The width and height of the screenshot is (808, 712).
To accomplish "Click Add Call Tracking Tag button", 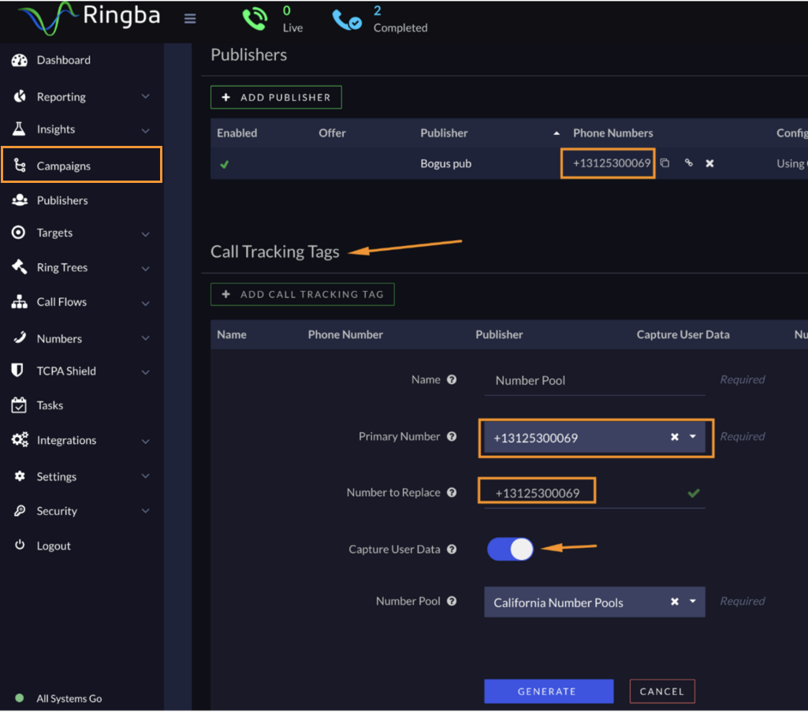I will click(303, 294).
